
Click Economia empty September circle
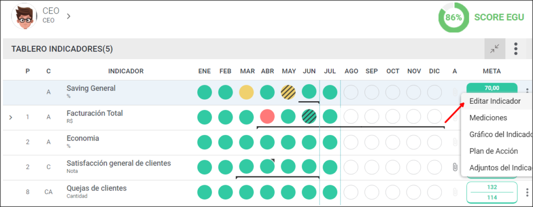pos(372,142)
